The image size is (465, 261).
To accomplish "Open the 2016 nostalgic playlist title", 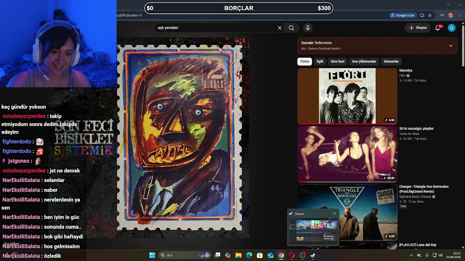I will [416, 128].
